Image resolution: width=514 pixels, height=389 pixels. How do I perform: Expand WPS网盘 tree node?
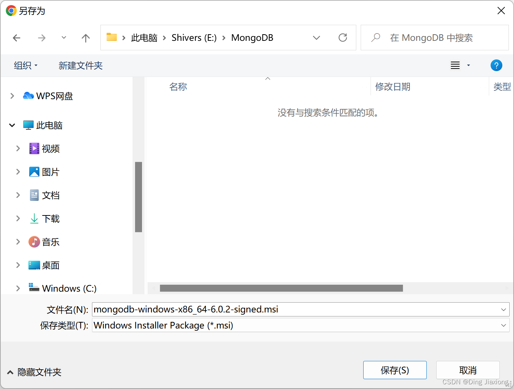(x=12, y=96)
